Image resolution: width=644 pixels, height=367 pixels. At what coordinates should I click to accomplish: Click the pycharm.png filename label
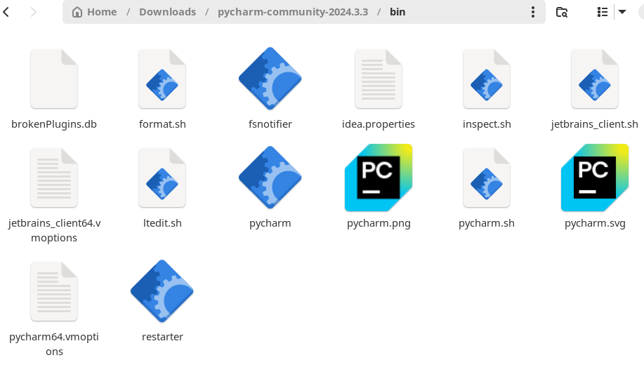(x=379, y=223)
